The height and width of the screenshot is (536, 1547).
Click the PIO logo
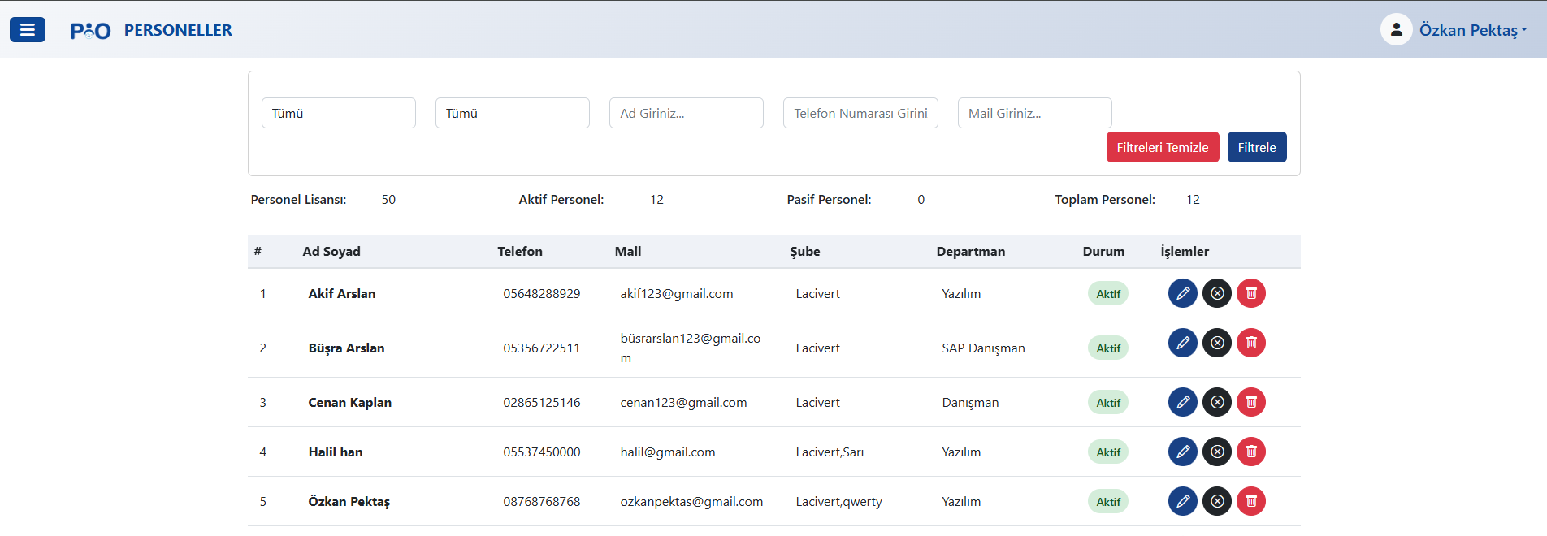pyautogui.click(x=90, y=31)
